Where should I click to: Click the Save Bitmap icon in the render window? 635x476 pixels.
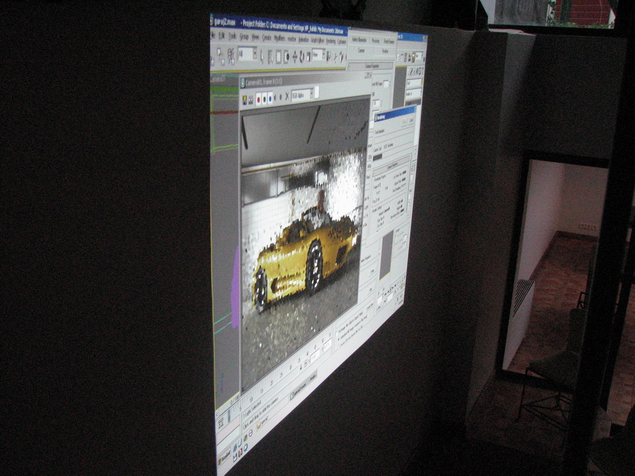(x=245, y=100)
